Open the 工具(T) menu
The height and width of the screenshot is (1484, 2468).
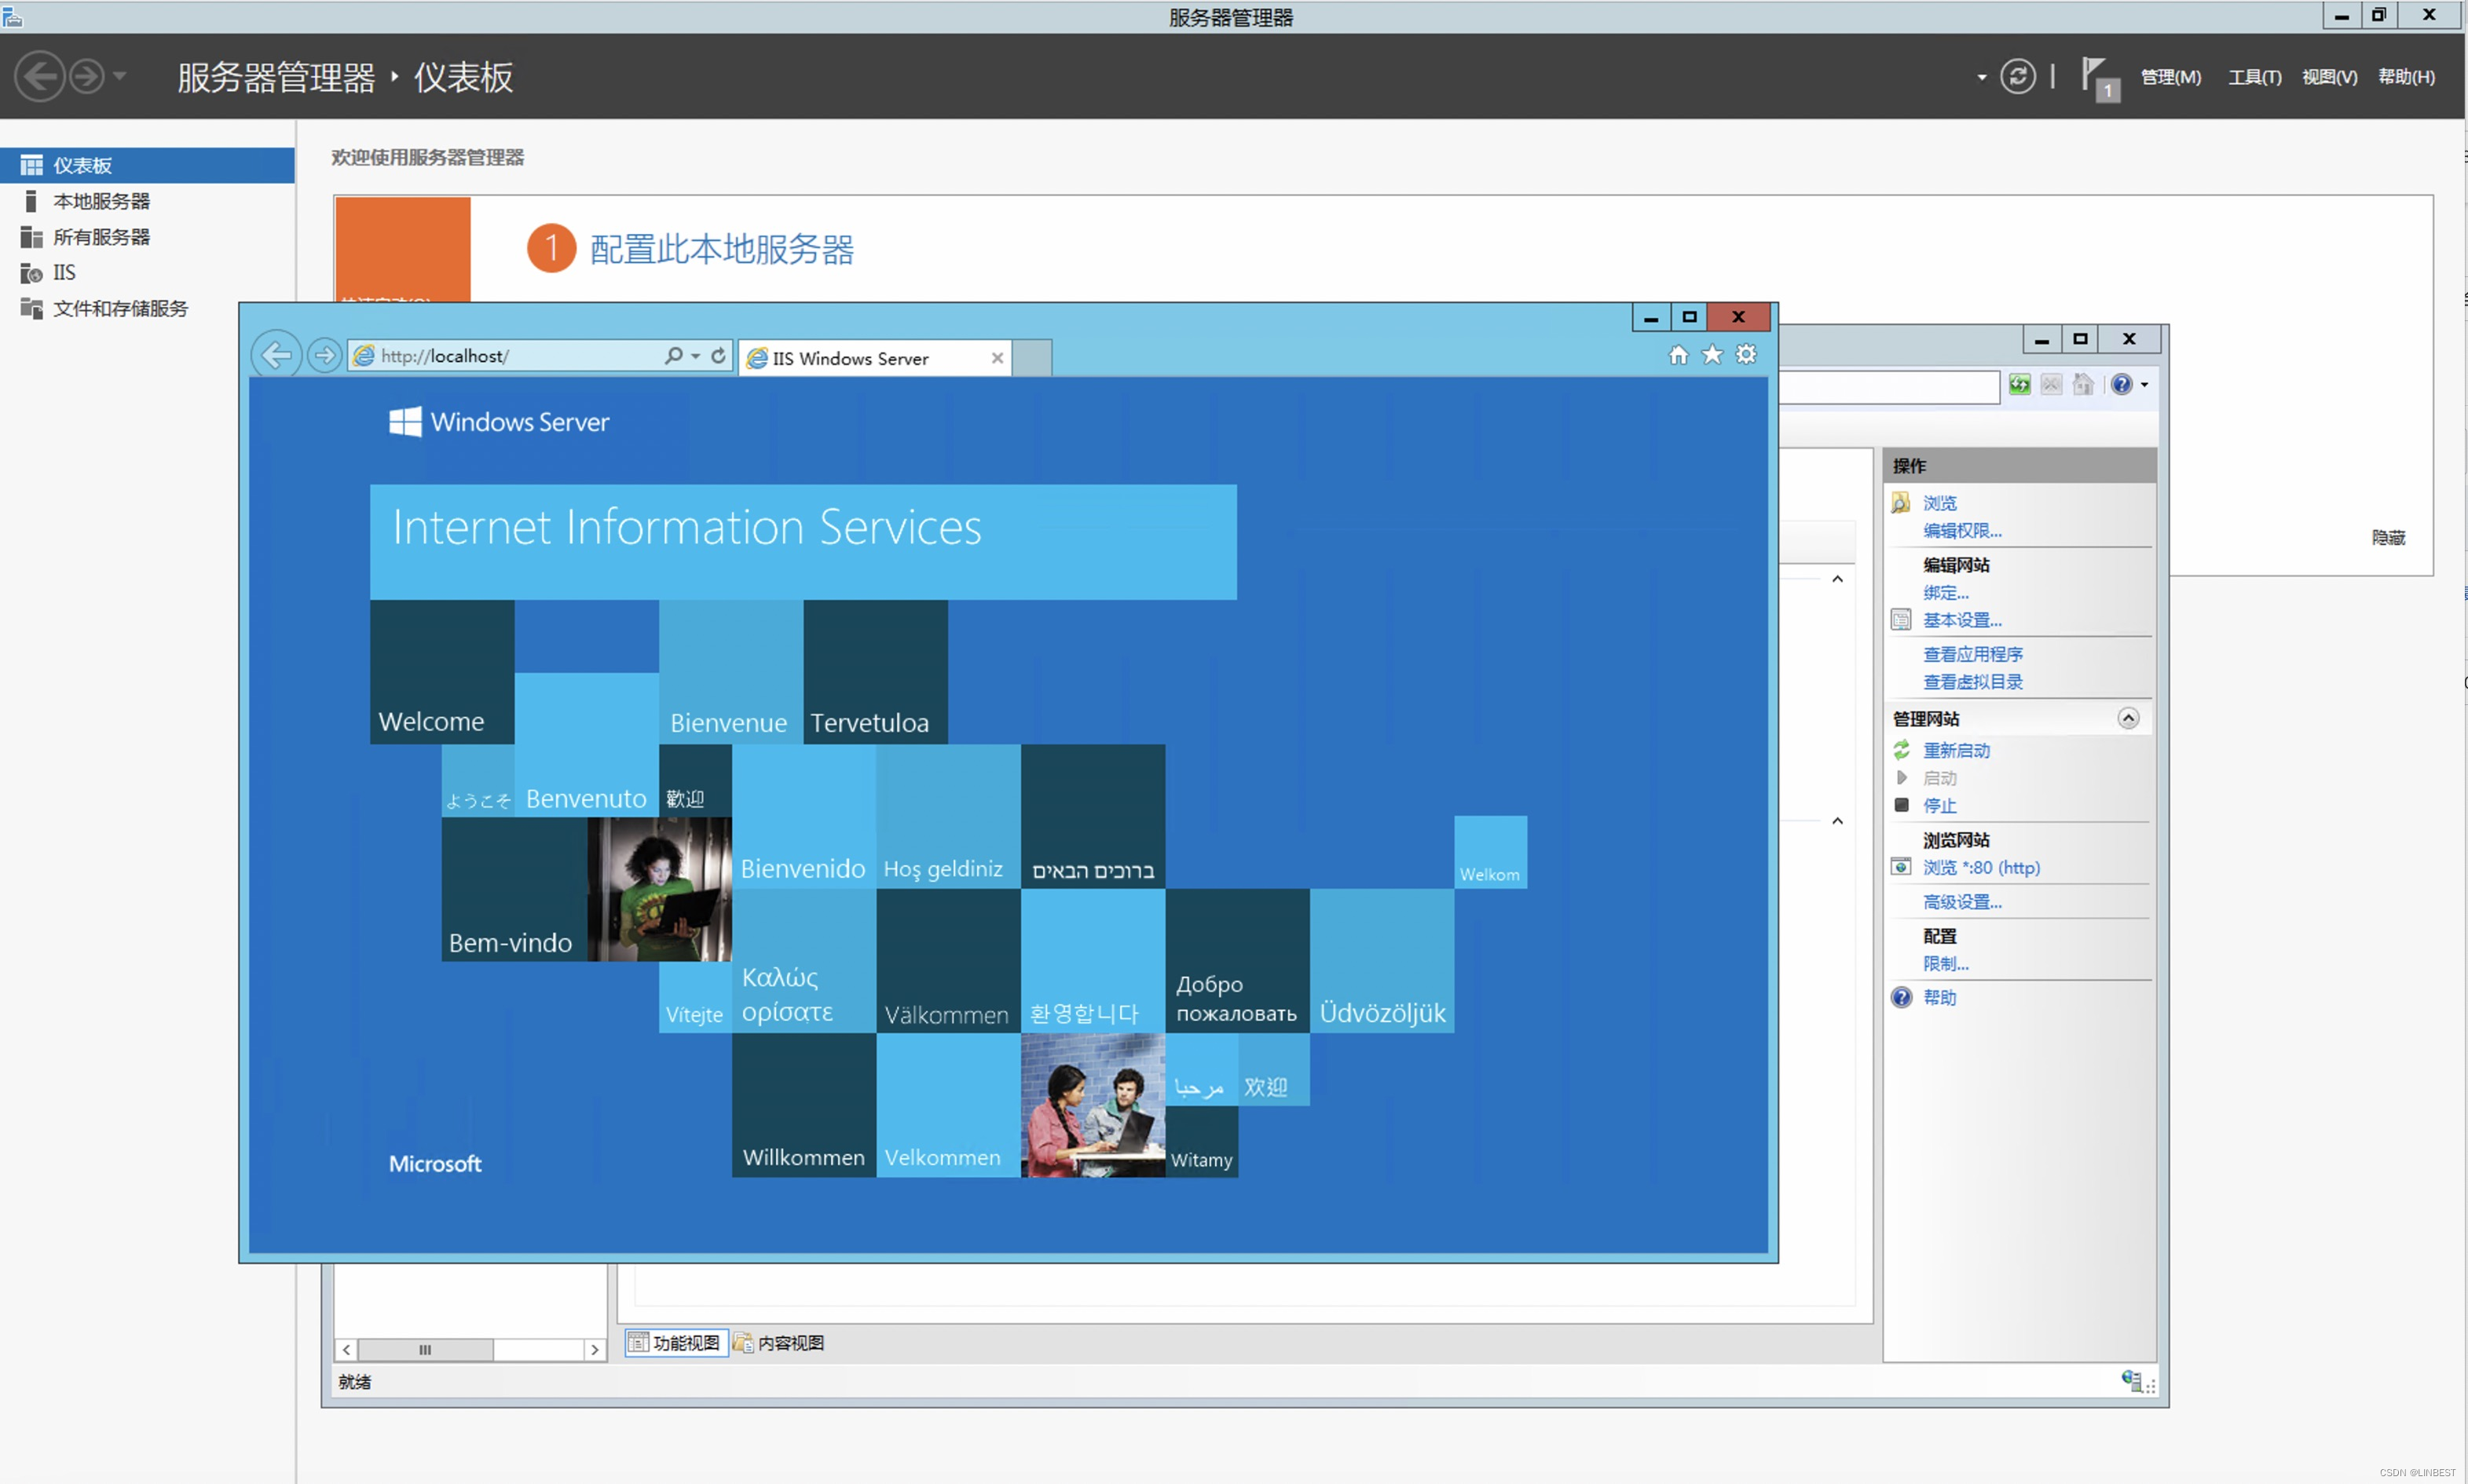coord(2254,77)
